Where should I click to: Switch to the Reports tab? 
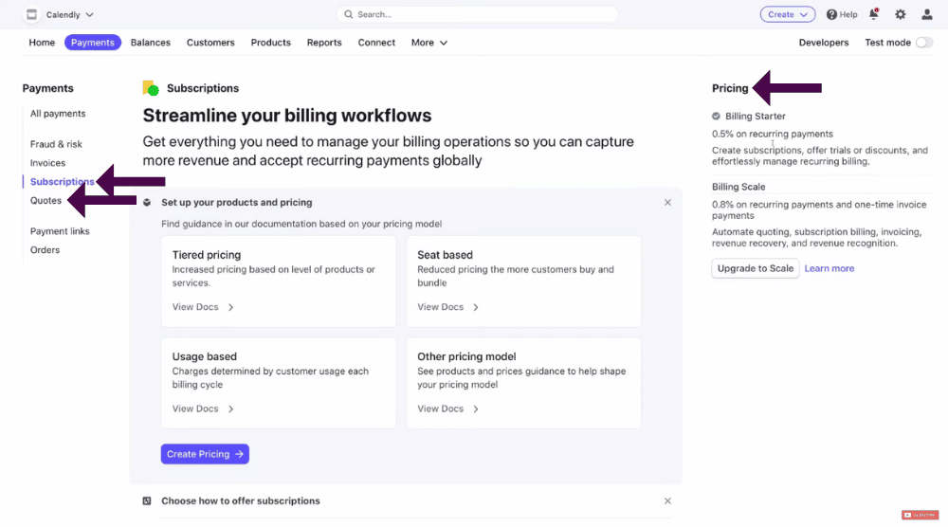[x=324, y=43]
